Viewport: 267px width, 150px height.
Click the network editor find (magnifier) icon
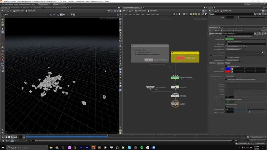[x=204, y=15]
